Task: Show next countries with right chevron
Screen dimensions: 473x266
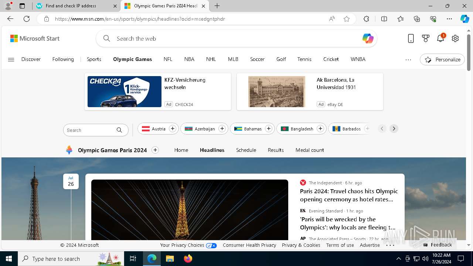Action: (x=394, y=129)
